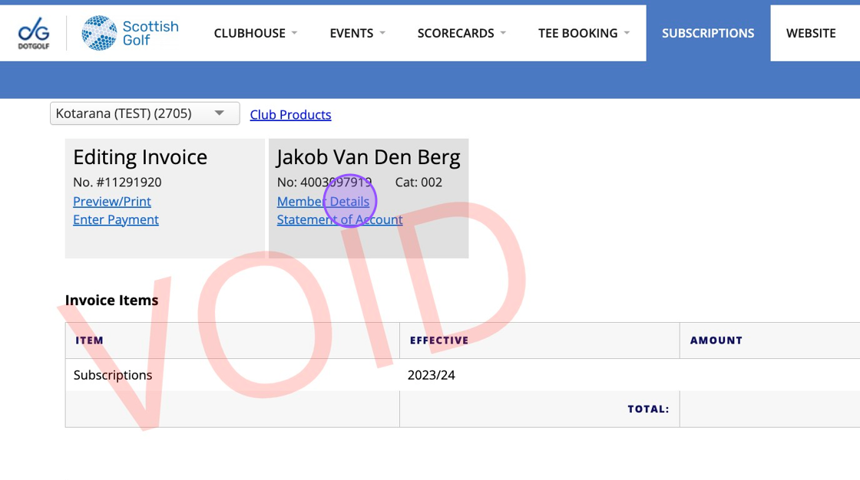Open the Member Details link
The height and width of the screenshot is (480, 860).
click(x=323, y=202)
